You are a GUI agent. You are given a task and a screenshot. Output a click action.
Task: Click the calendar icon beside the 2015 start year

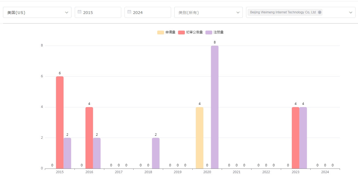click(79, 12)
